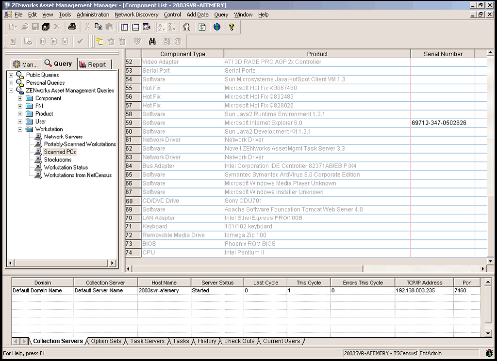Open the Network Discovery menu
The image size is (497, 361).
[136, 15]
